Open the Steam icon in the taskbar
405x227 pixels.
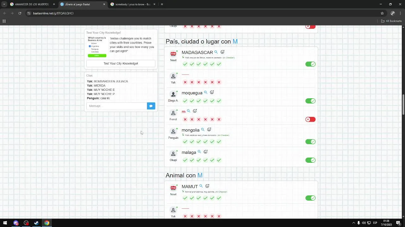(36, 223)
